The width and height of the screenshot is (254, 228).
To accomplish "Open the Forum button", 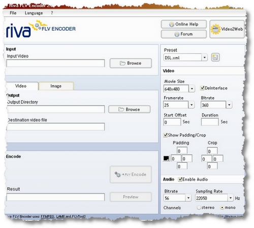I will click(184, 34).
